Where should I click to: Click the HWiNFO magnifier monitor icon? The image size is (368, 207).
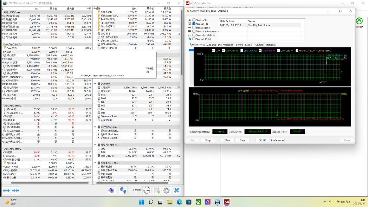[x=111, y=190]
